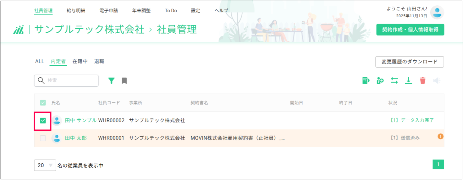
Task: Open the green filter funnel
Action: [x=112, y=81]
